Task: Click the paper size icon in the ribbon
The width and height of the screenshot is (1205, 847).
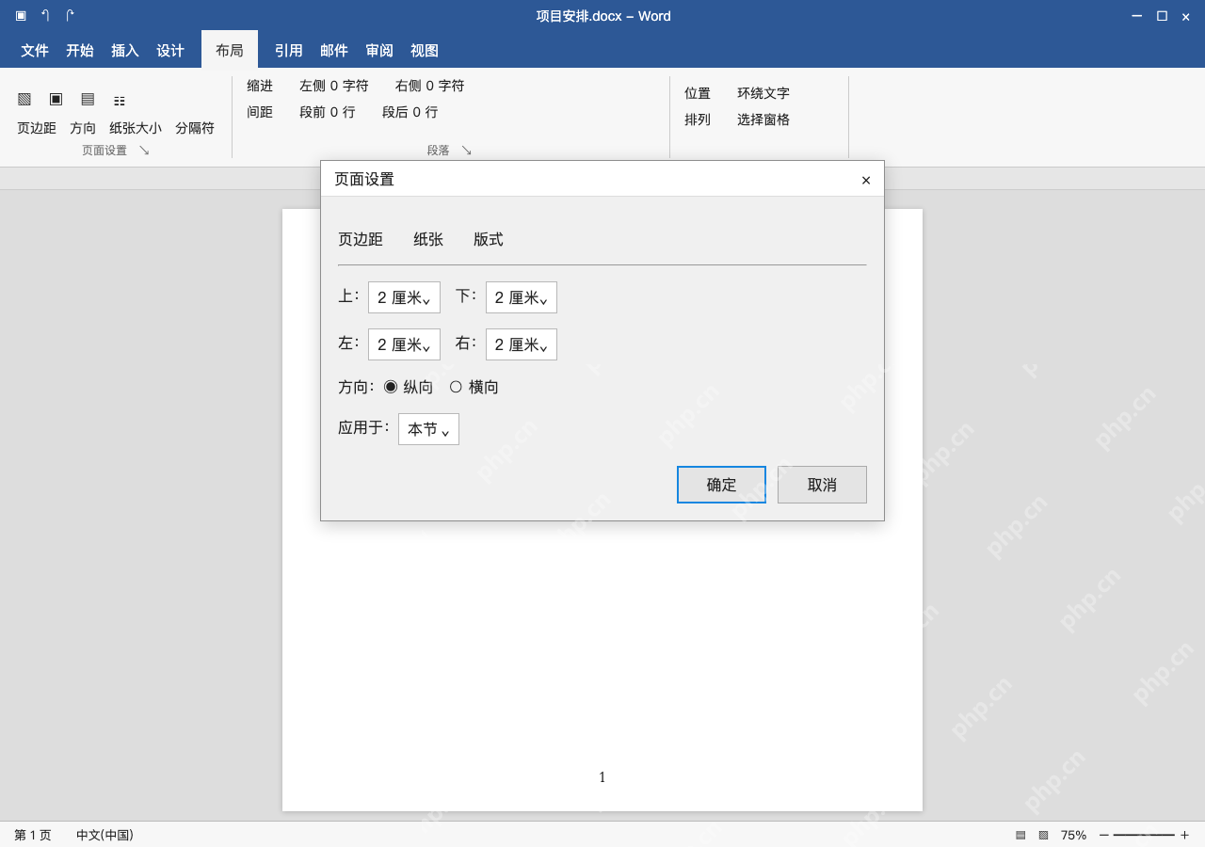Action: tap(88, 99)
